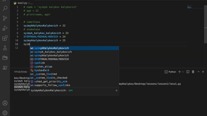This screenshot has width=207, height=116.
Task: Open the Source Control view
Action: tap(5, 18)
